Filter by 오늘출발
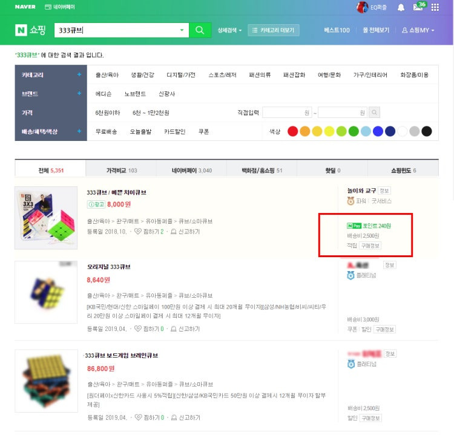454x435 pixels. tap(140, 132)
